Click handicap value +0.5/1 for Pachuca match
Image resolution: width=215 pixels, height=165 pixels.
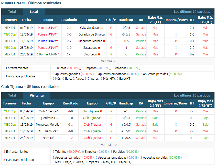pyautogui.click(x=126, y=131)
